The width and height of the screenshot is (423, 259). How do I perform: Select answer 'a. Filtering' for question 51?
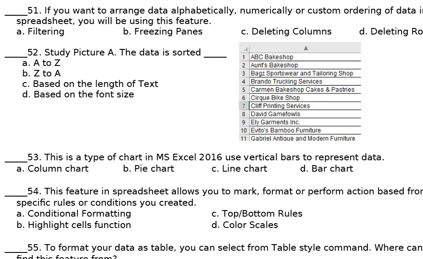tap(40, 31)
